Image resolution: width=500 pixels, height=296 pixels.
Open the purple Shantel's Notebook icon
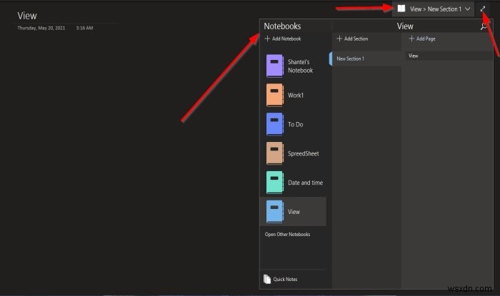(274, 66)
